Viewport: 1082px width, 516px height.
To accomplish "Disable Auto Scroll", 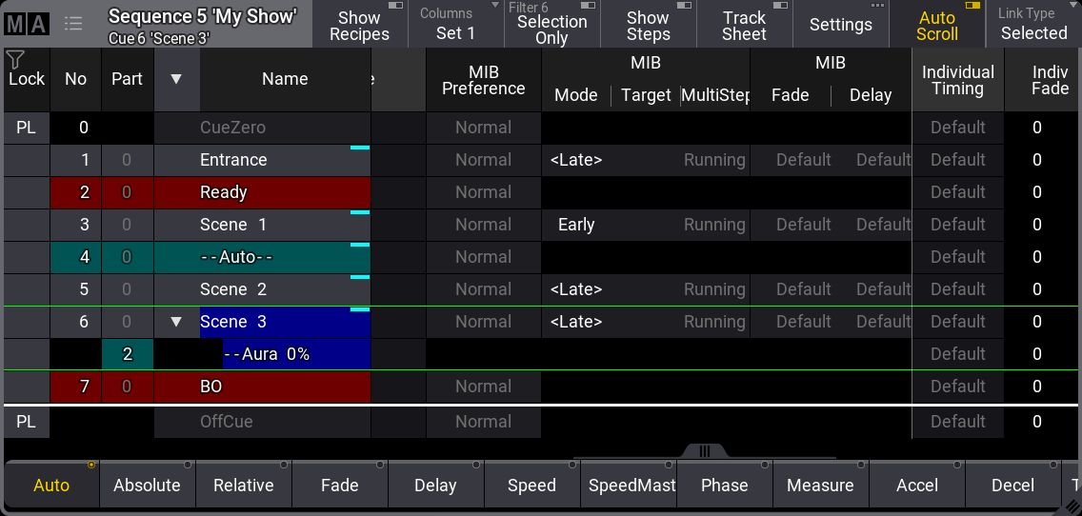I will [936, 25].
